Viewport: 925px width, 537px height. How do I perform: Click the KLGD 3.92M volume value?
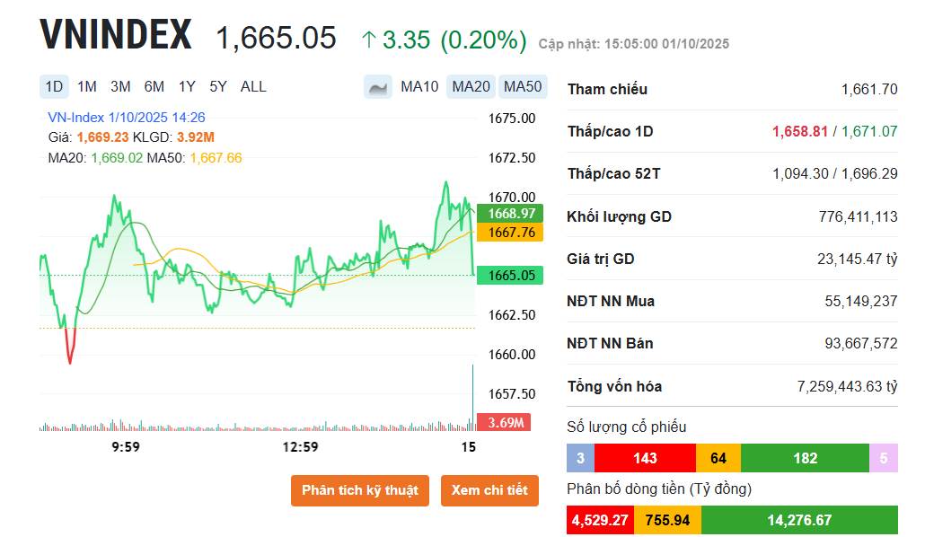[x=195, y=137]
